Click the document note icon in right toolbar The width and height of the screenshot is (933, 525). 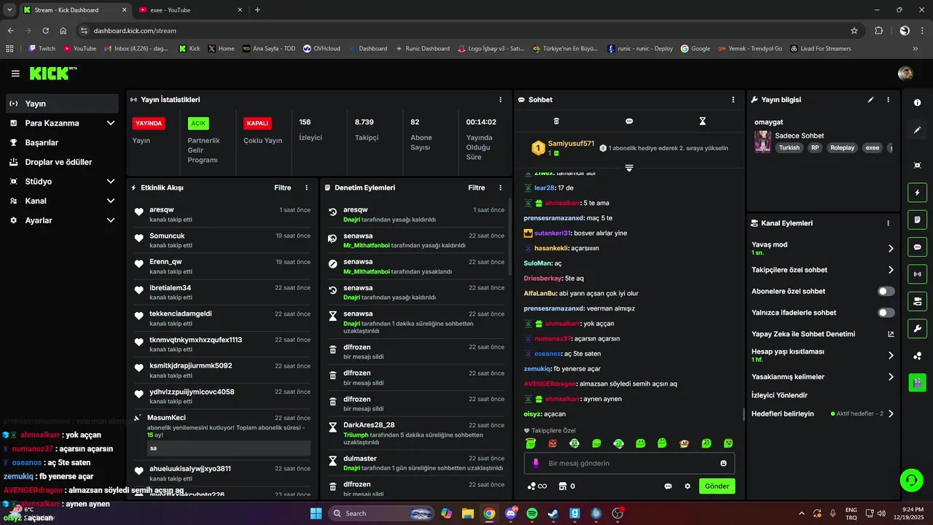click(917, 219)
